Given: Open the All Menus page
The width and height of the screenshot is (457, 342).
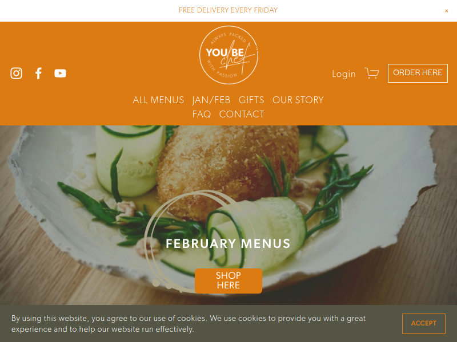Looking at the screenshot, I should click(158, 100).
